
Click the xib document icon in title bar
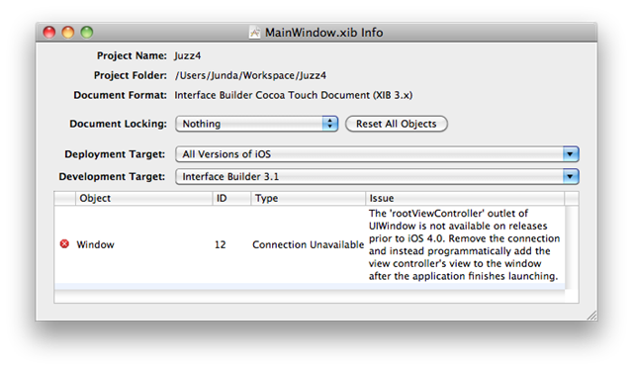coord(254,33)
